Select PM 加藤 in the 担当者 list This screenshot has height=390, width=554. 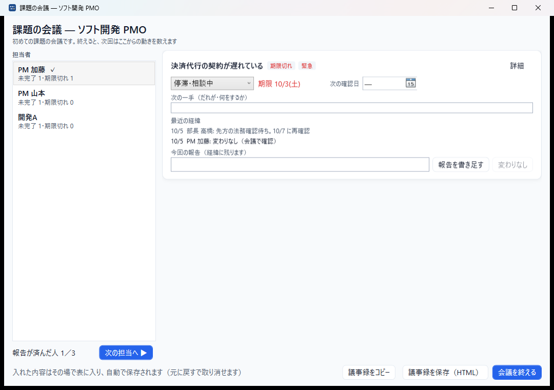click(84, 73)
